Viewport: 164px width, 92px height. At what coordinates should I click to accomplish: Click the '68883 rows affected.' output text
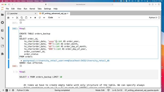pyautogui.click(x=31, y=63)
